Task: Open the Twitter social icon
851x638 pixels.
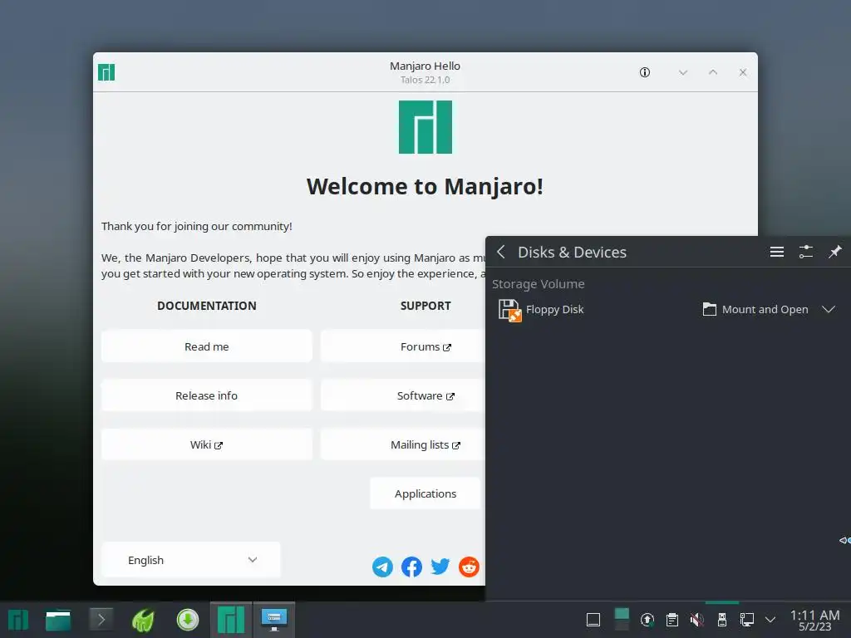Action: 440,567
